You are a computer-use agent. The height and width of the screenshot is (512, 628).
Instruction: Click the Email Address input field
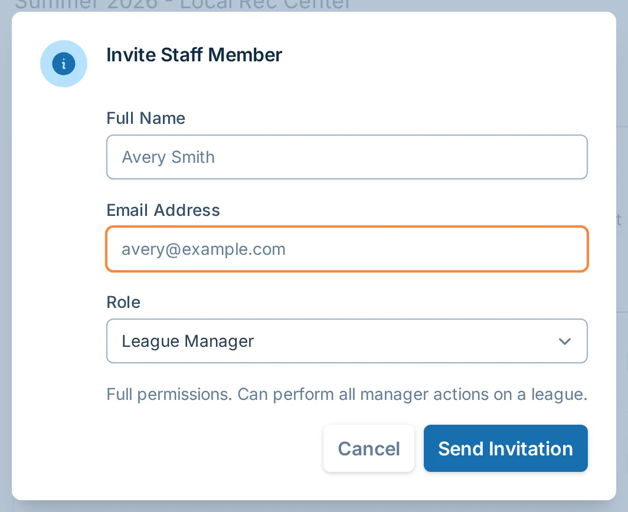[347, 249]
